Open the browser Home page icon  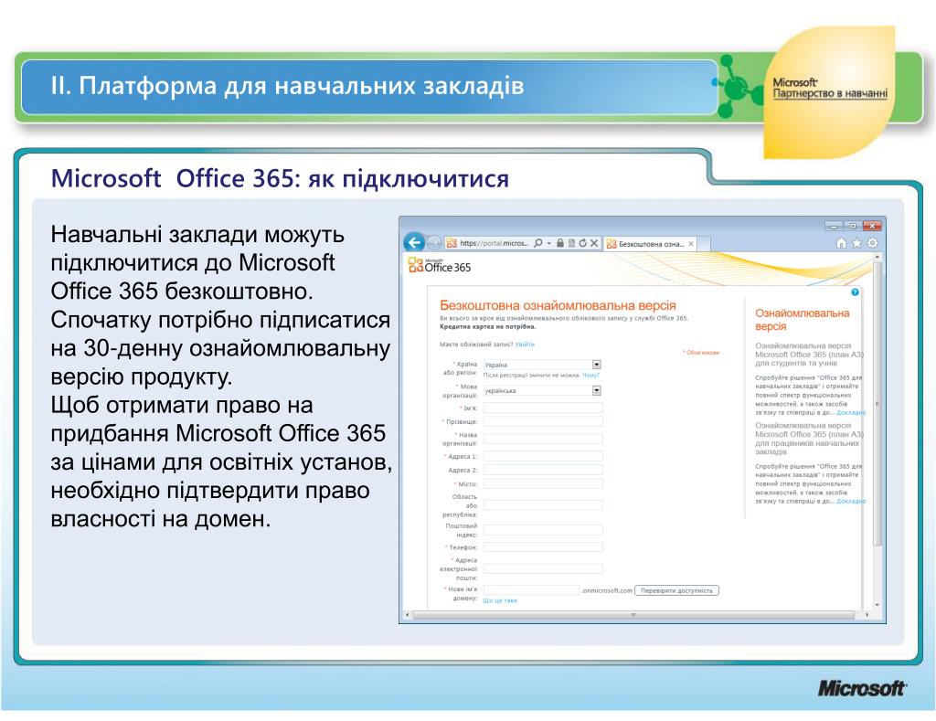point(841,243)
